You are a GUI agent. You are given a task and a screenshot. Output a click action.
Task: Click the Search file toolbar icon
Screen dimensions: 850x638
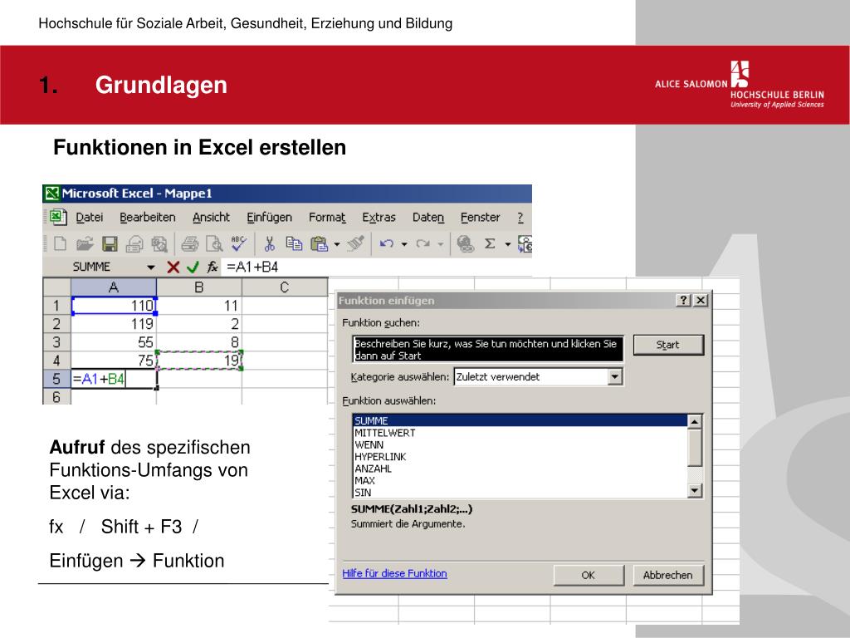coord(159,244)
